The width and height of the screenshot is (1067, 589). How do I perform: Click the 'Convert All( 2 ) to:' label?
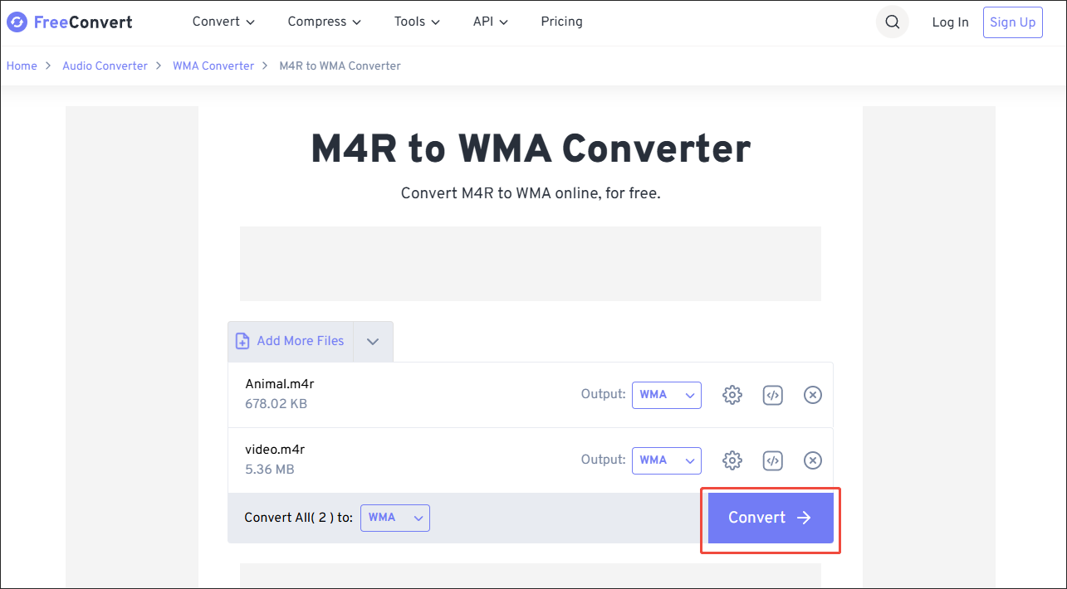click(x=299, y=518)
